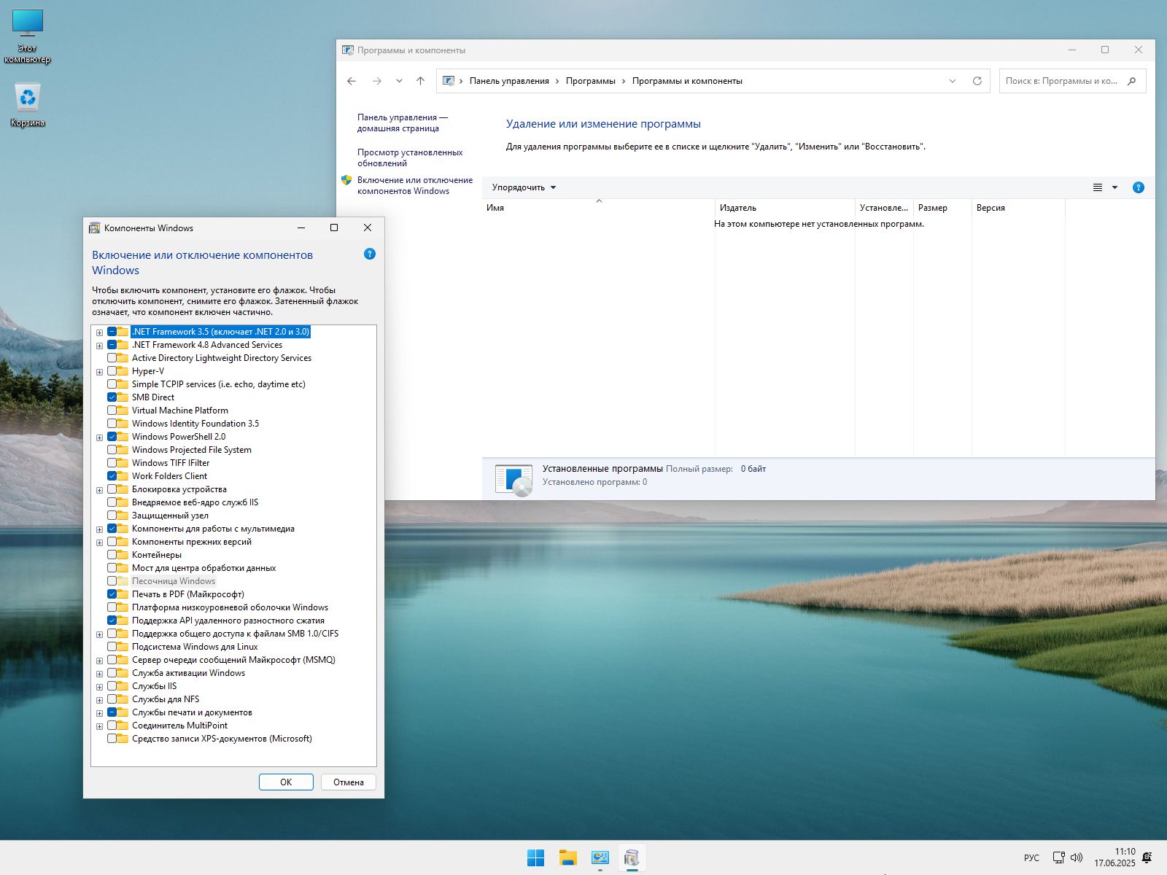
Task: Go back in Programs and Components window
Action: (352, 81)
